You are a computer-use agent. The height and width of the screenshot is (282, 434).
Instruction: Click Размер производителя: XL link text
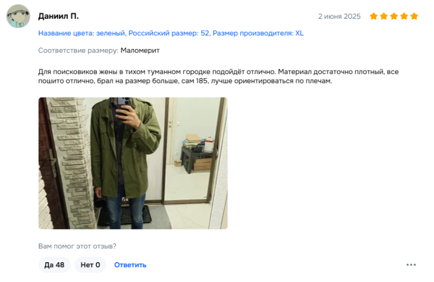pos(258,33)
